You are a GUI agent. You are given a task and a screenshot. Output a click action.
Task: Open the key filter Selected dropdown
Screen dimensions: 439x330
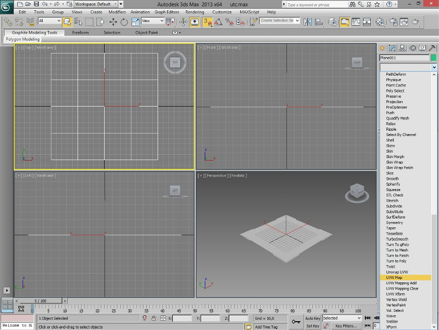[x=342, y=318]
